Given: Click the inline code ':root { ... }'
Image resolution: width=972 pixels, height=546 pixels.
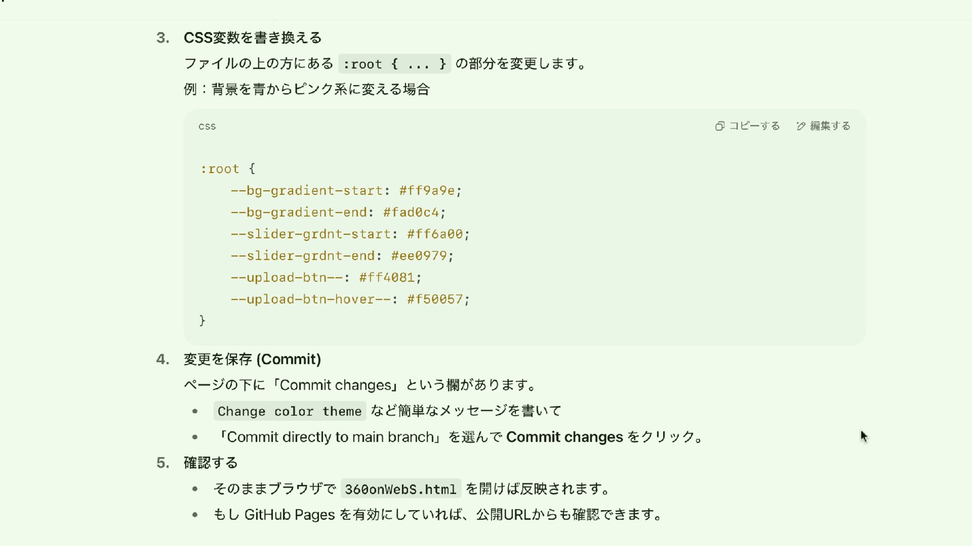Looking at the screenshot, I should click(394, 64).
